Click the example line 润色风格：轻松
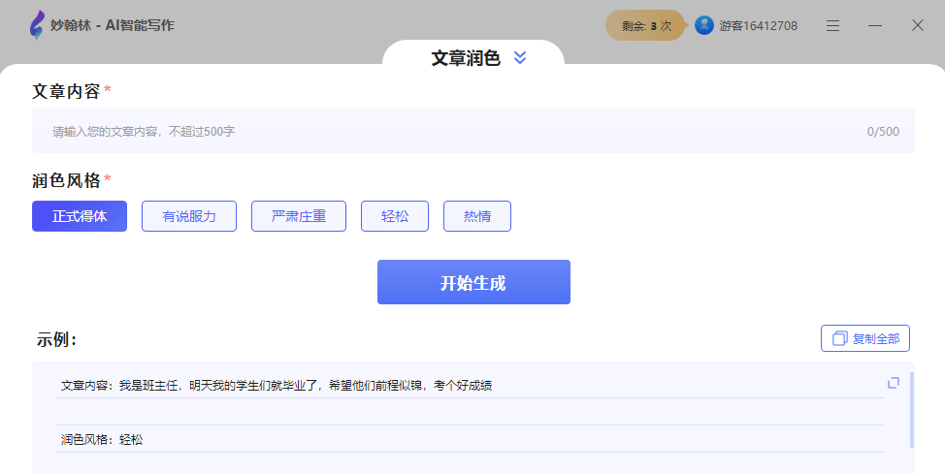This screenshot has height=473, width=945. click(102, 439)
